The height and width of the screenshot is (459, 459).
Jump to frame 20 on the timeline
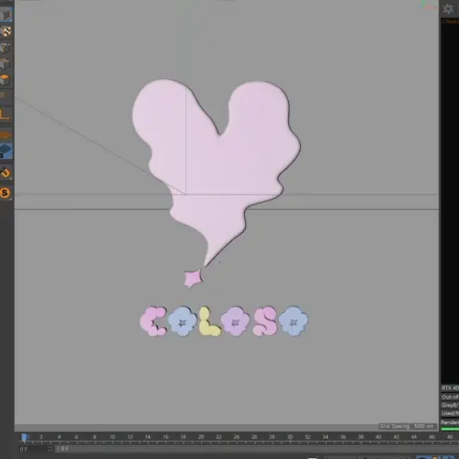pos(201,437)
